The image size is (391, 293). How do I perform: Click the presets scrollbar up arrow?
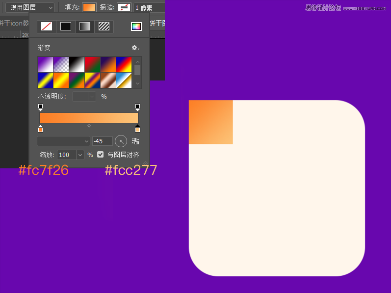[x=137, y=61]
